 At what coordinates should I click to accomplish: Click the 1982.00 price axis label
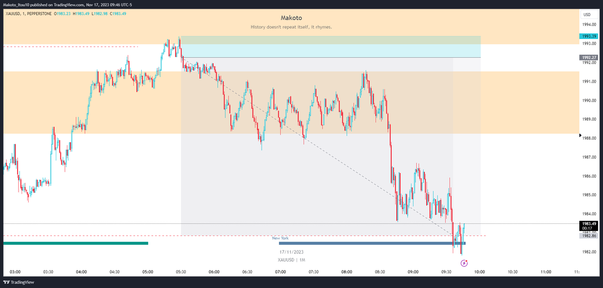[588, 252]
